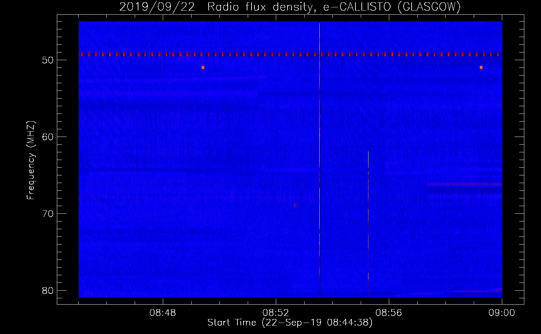
Task: Click the 08:48 time tick label
Action: click(163, 313)
